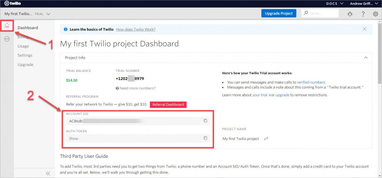Click the My first Twilio project Dashboard title
The height and width of the screenshot is (178, 382).
pos(119,44)
